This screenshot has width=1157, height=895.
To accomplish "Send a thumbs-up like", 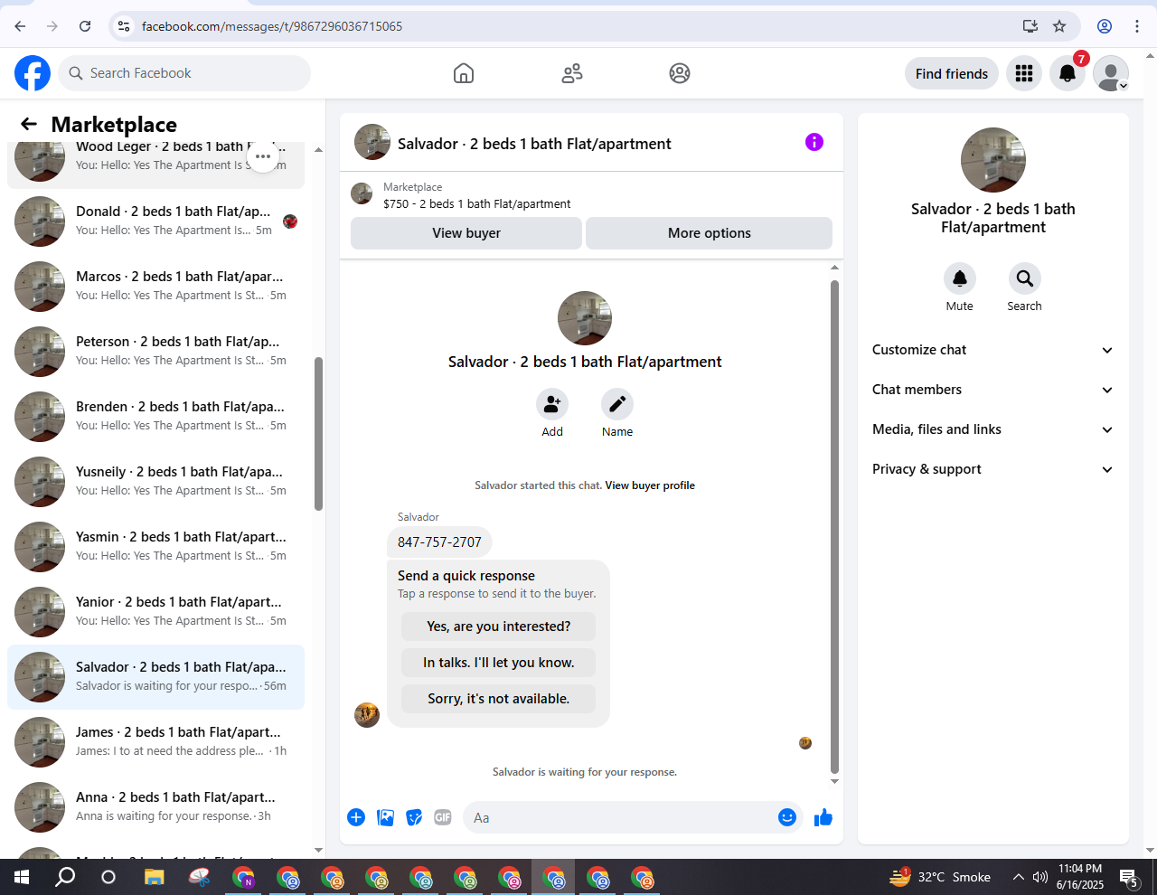I will 823,817.
